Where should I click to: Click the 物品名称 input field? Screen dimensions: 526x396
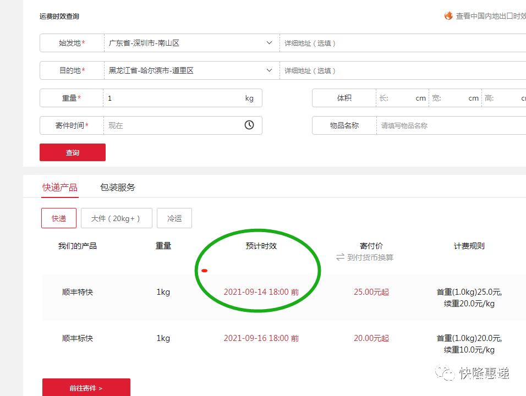pos(451,125)
